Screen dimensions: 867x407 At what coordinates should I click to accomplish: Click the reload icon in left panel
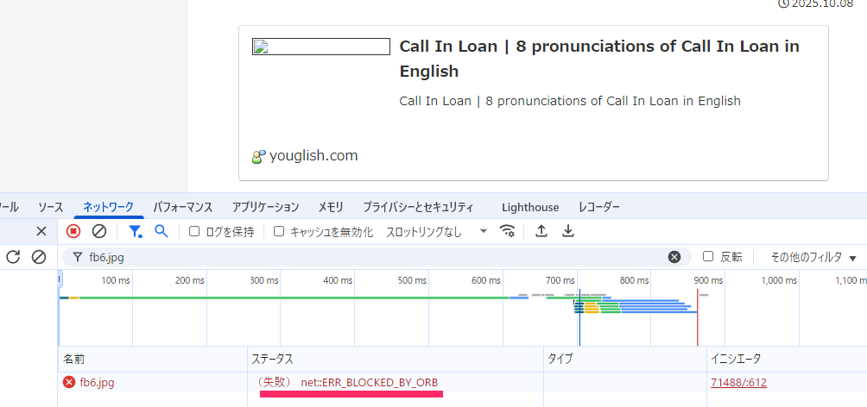(x=13, y=257)
